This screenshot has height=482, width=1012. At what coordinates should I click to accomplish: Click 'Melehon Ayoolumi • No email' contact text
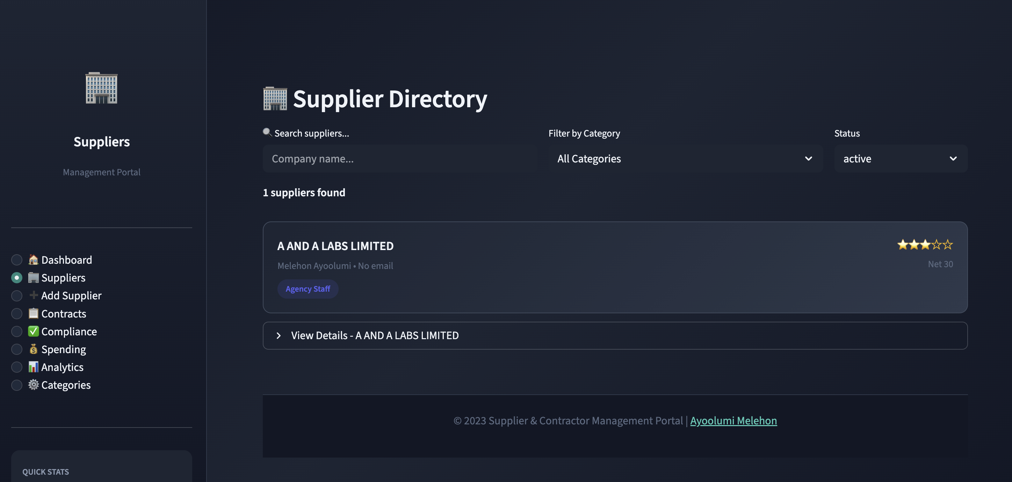[335, 266]
